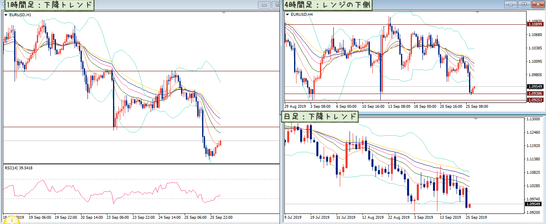The image size is (546, 224).
Task: Click the 1.09549 price tag on daily chart
Action: click(x=533, y=204)
